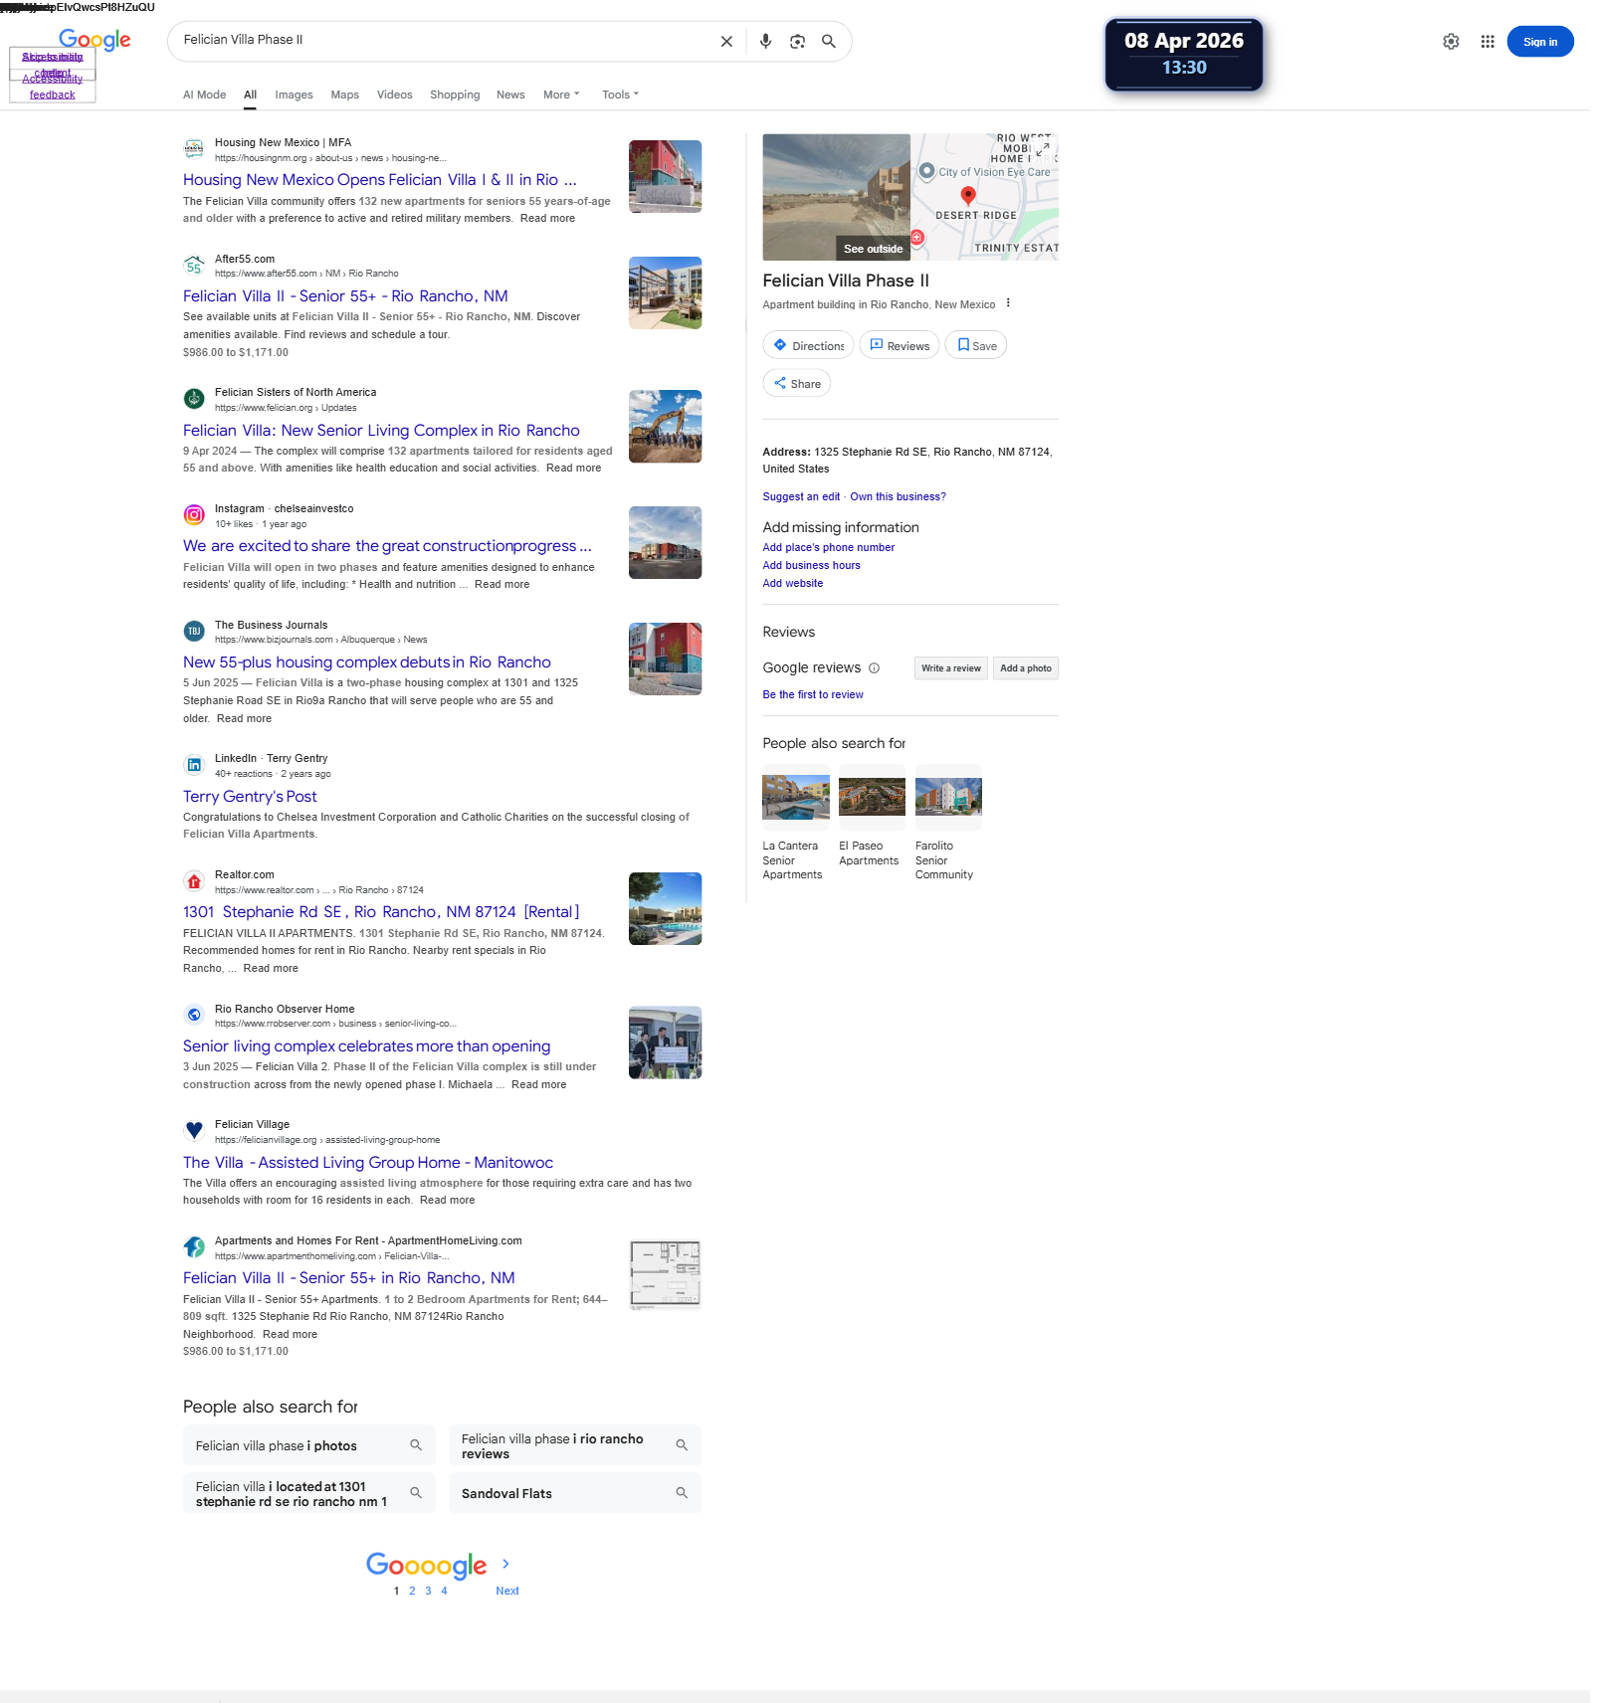Screen dimensions: 1602x1703
Task: Open 'Be the first to review' link
Action: [813, 694]
